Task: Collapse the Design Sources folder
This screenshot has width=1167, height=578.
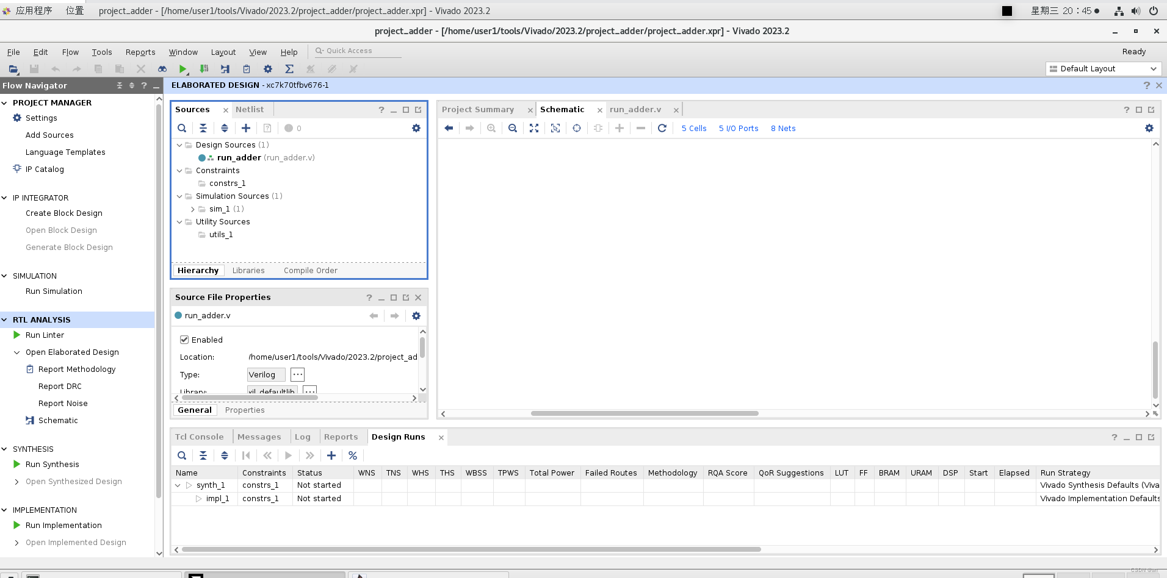Action: (x=179, y=145)
